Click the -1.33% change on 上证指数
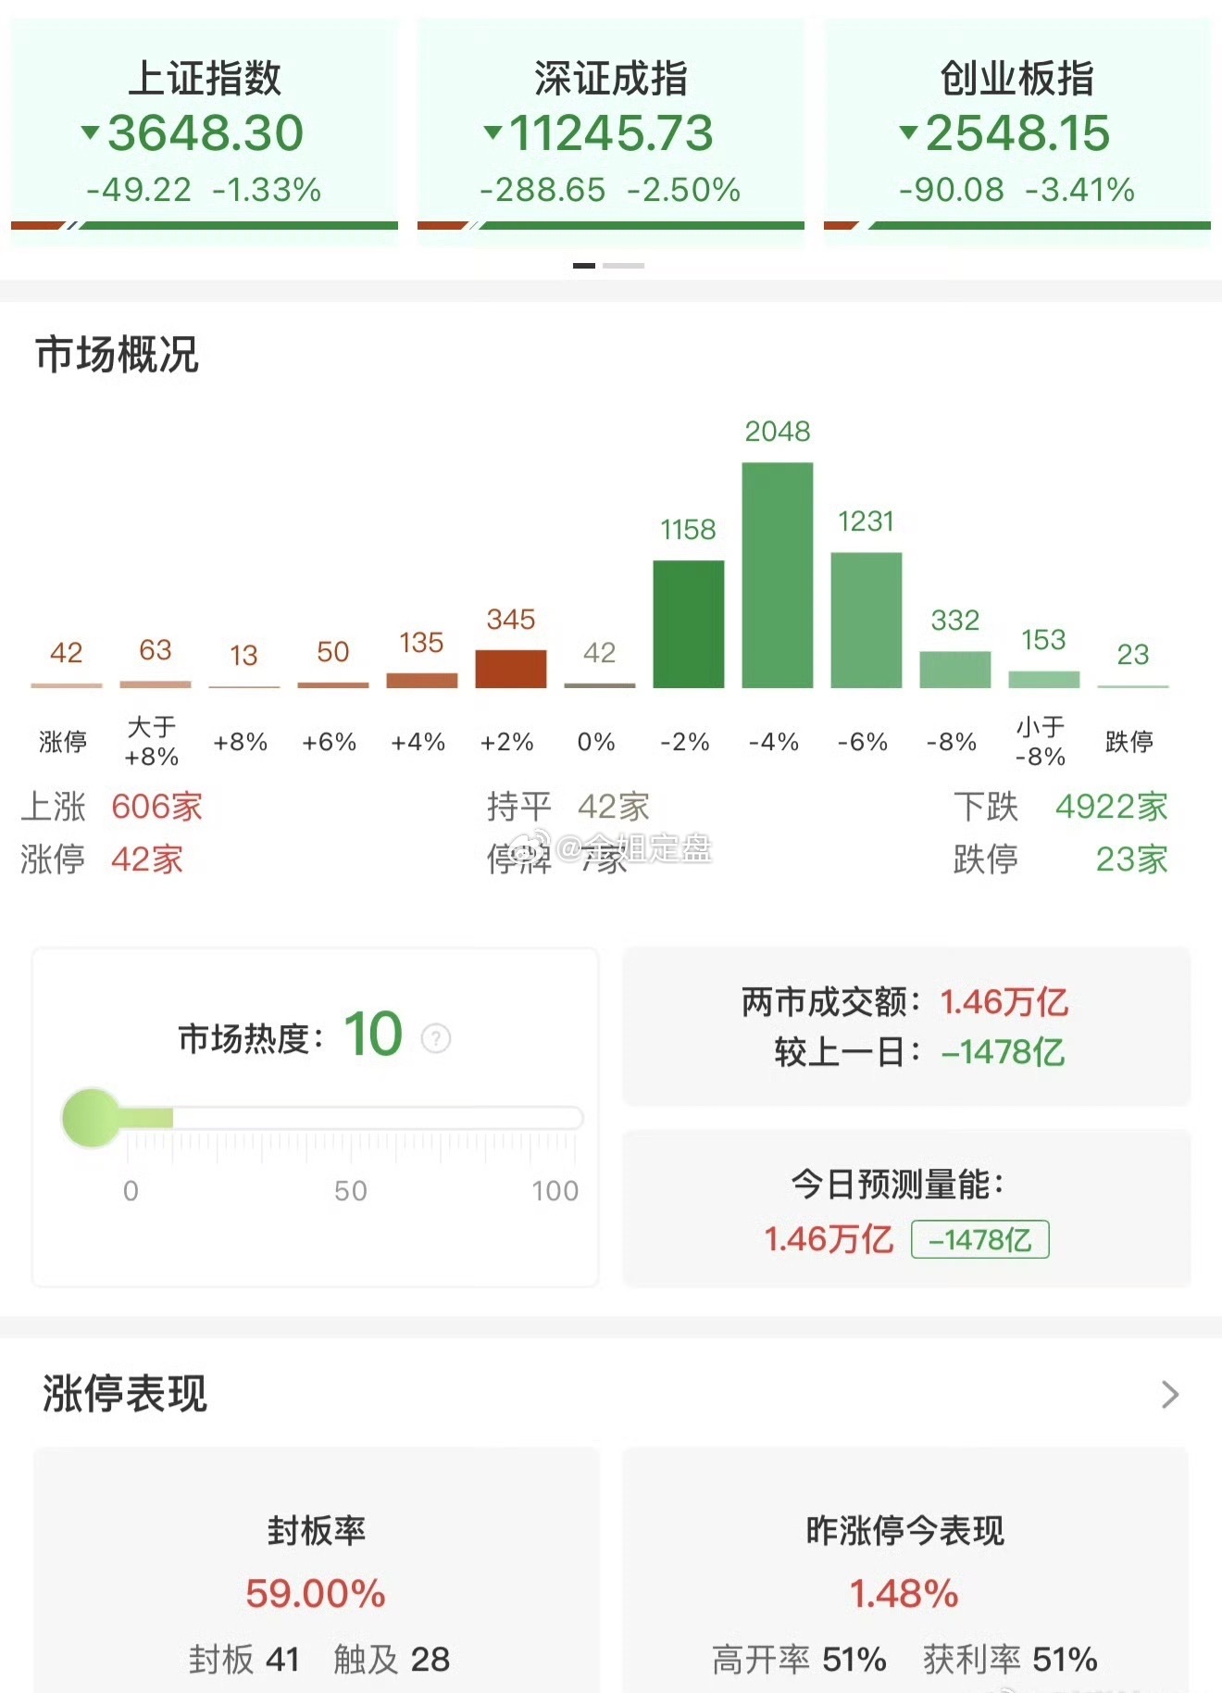This screenshot has width=1222, height=1693. [x=267, y=190]
